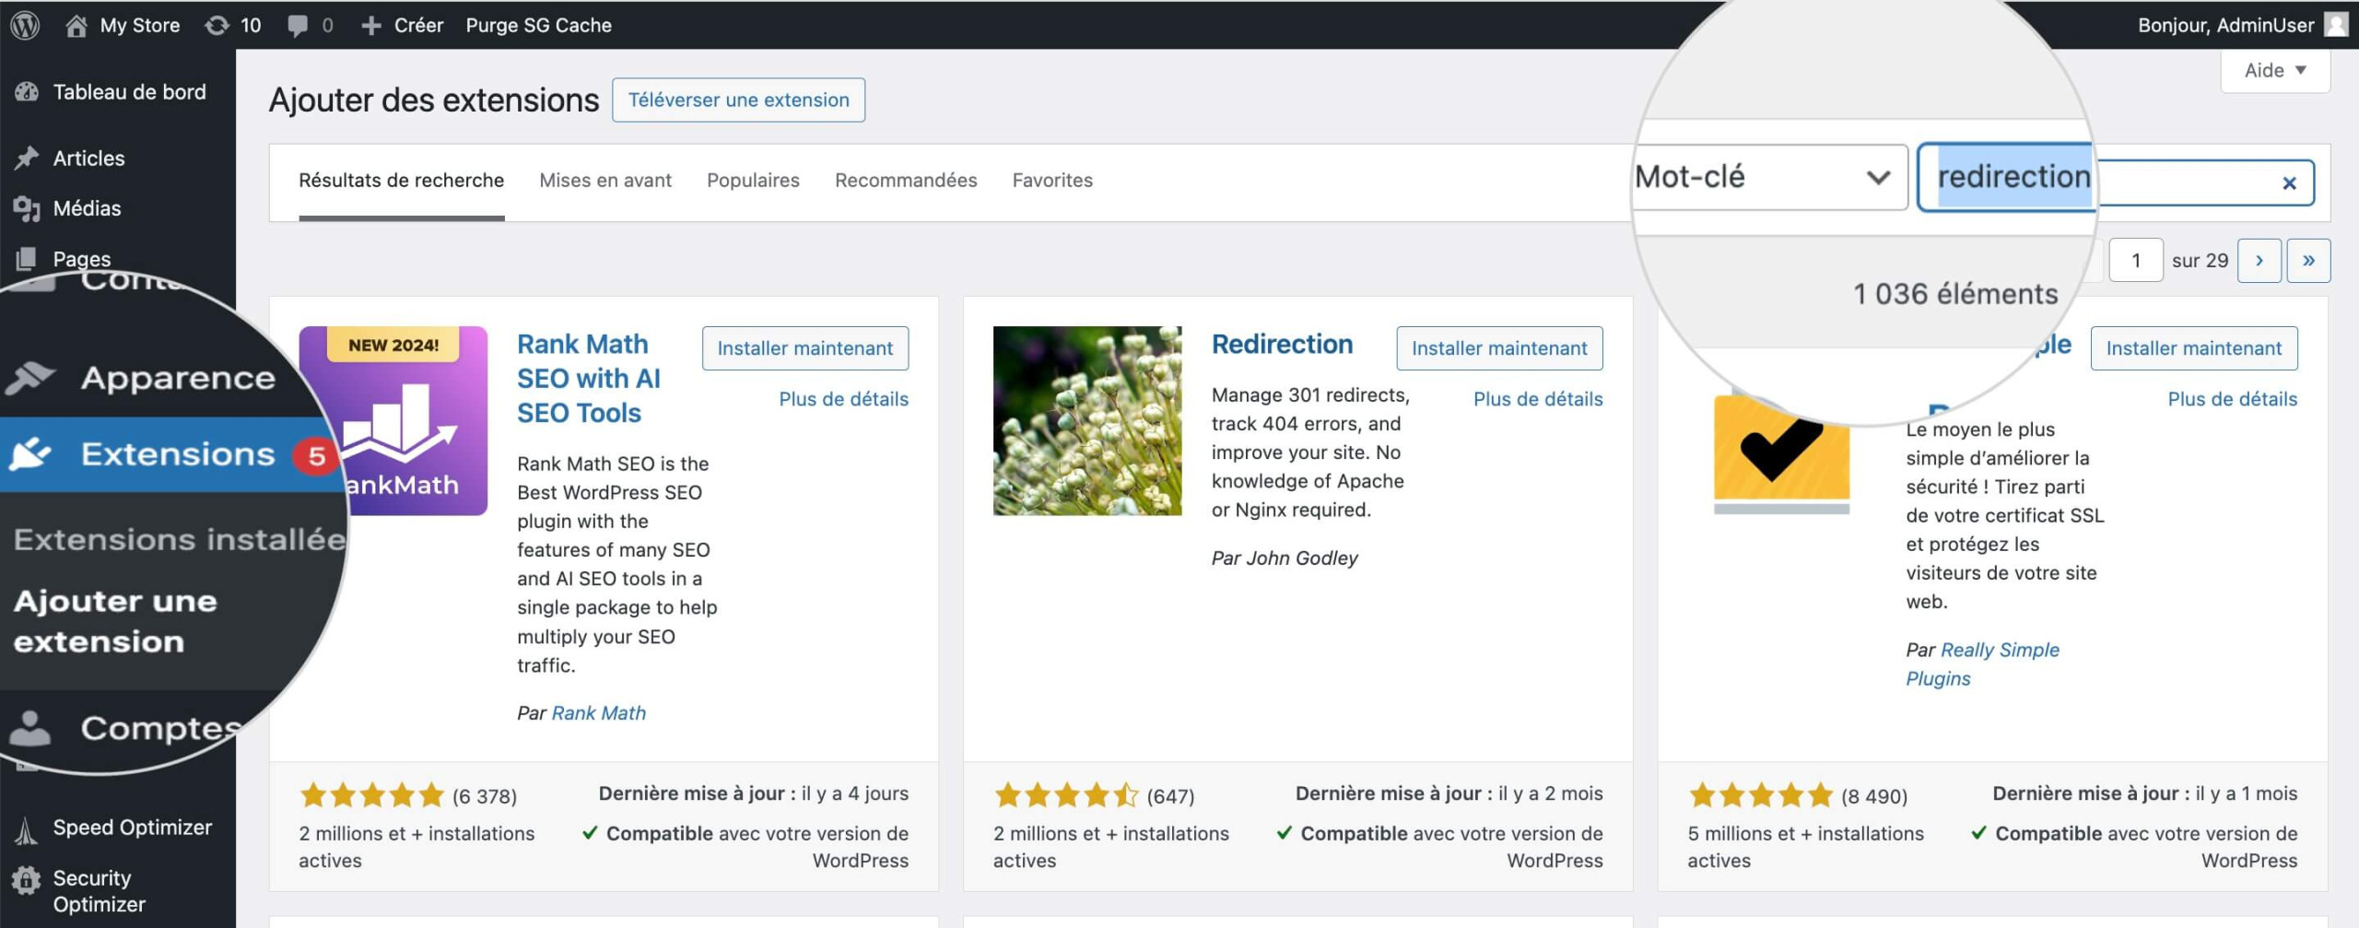Click the Pages icon in the sidebar
This screenshot has width=2359, height=928.
tap(27, 258)
